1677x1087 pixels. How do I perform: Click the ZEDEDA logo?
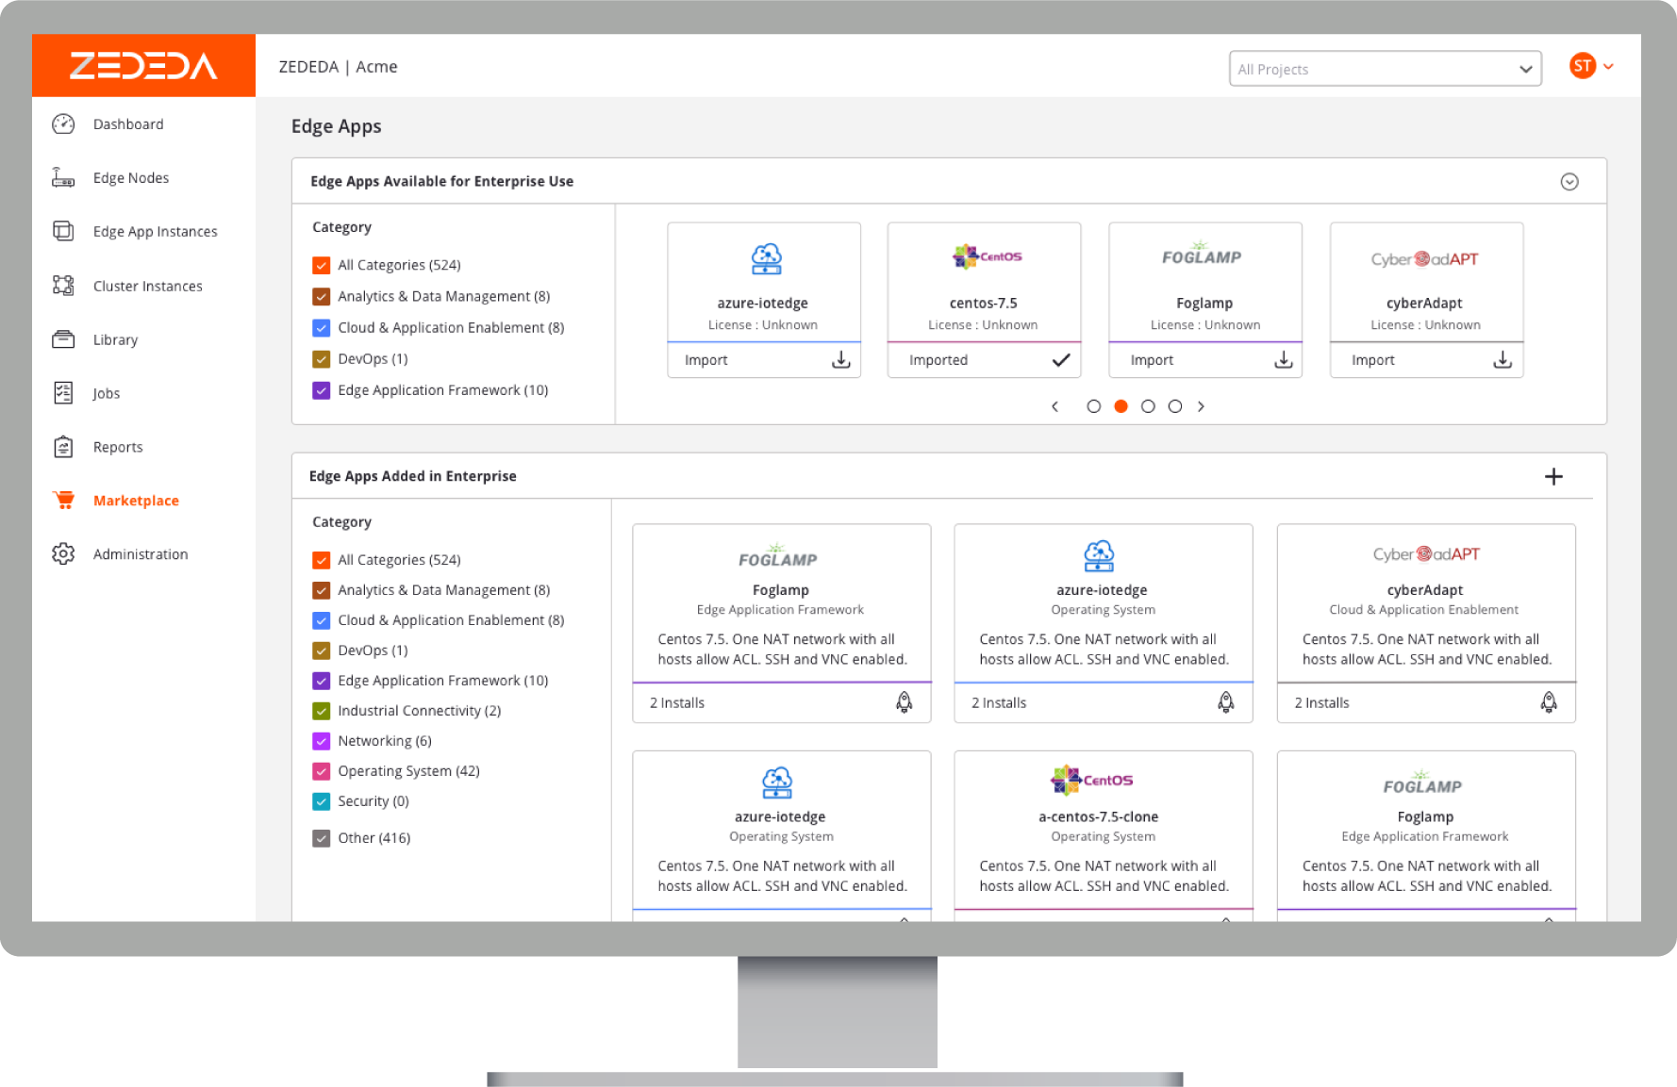tap(142, 65)
